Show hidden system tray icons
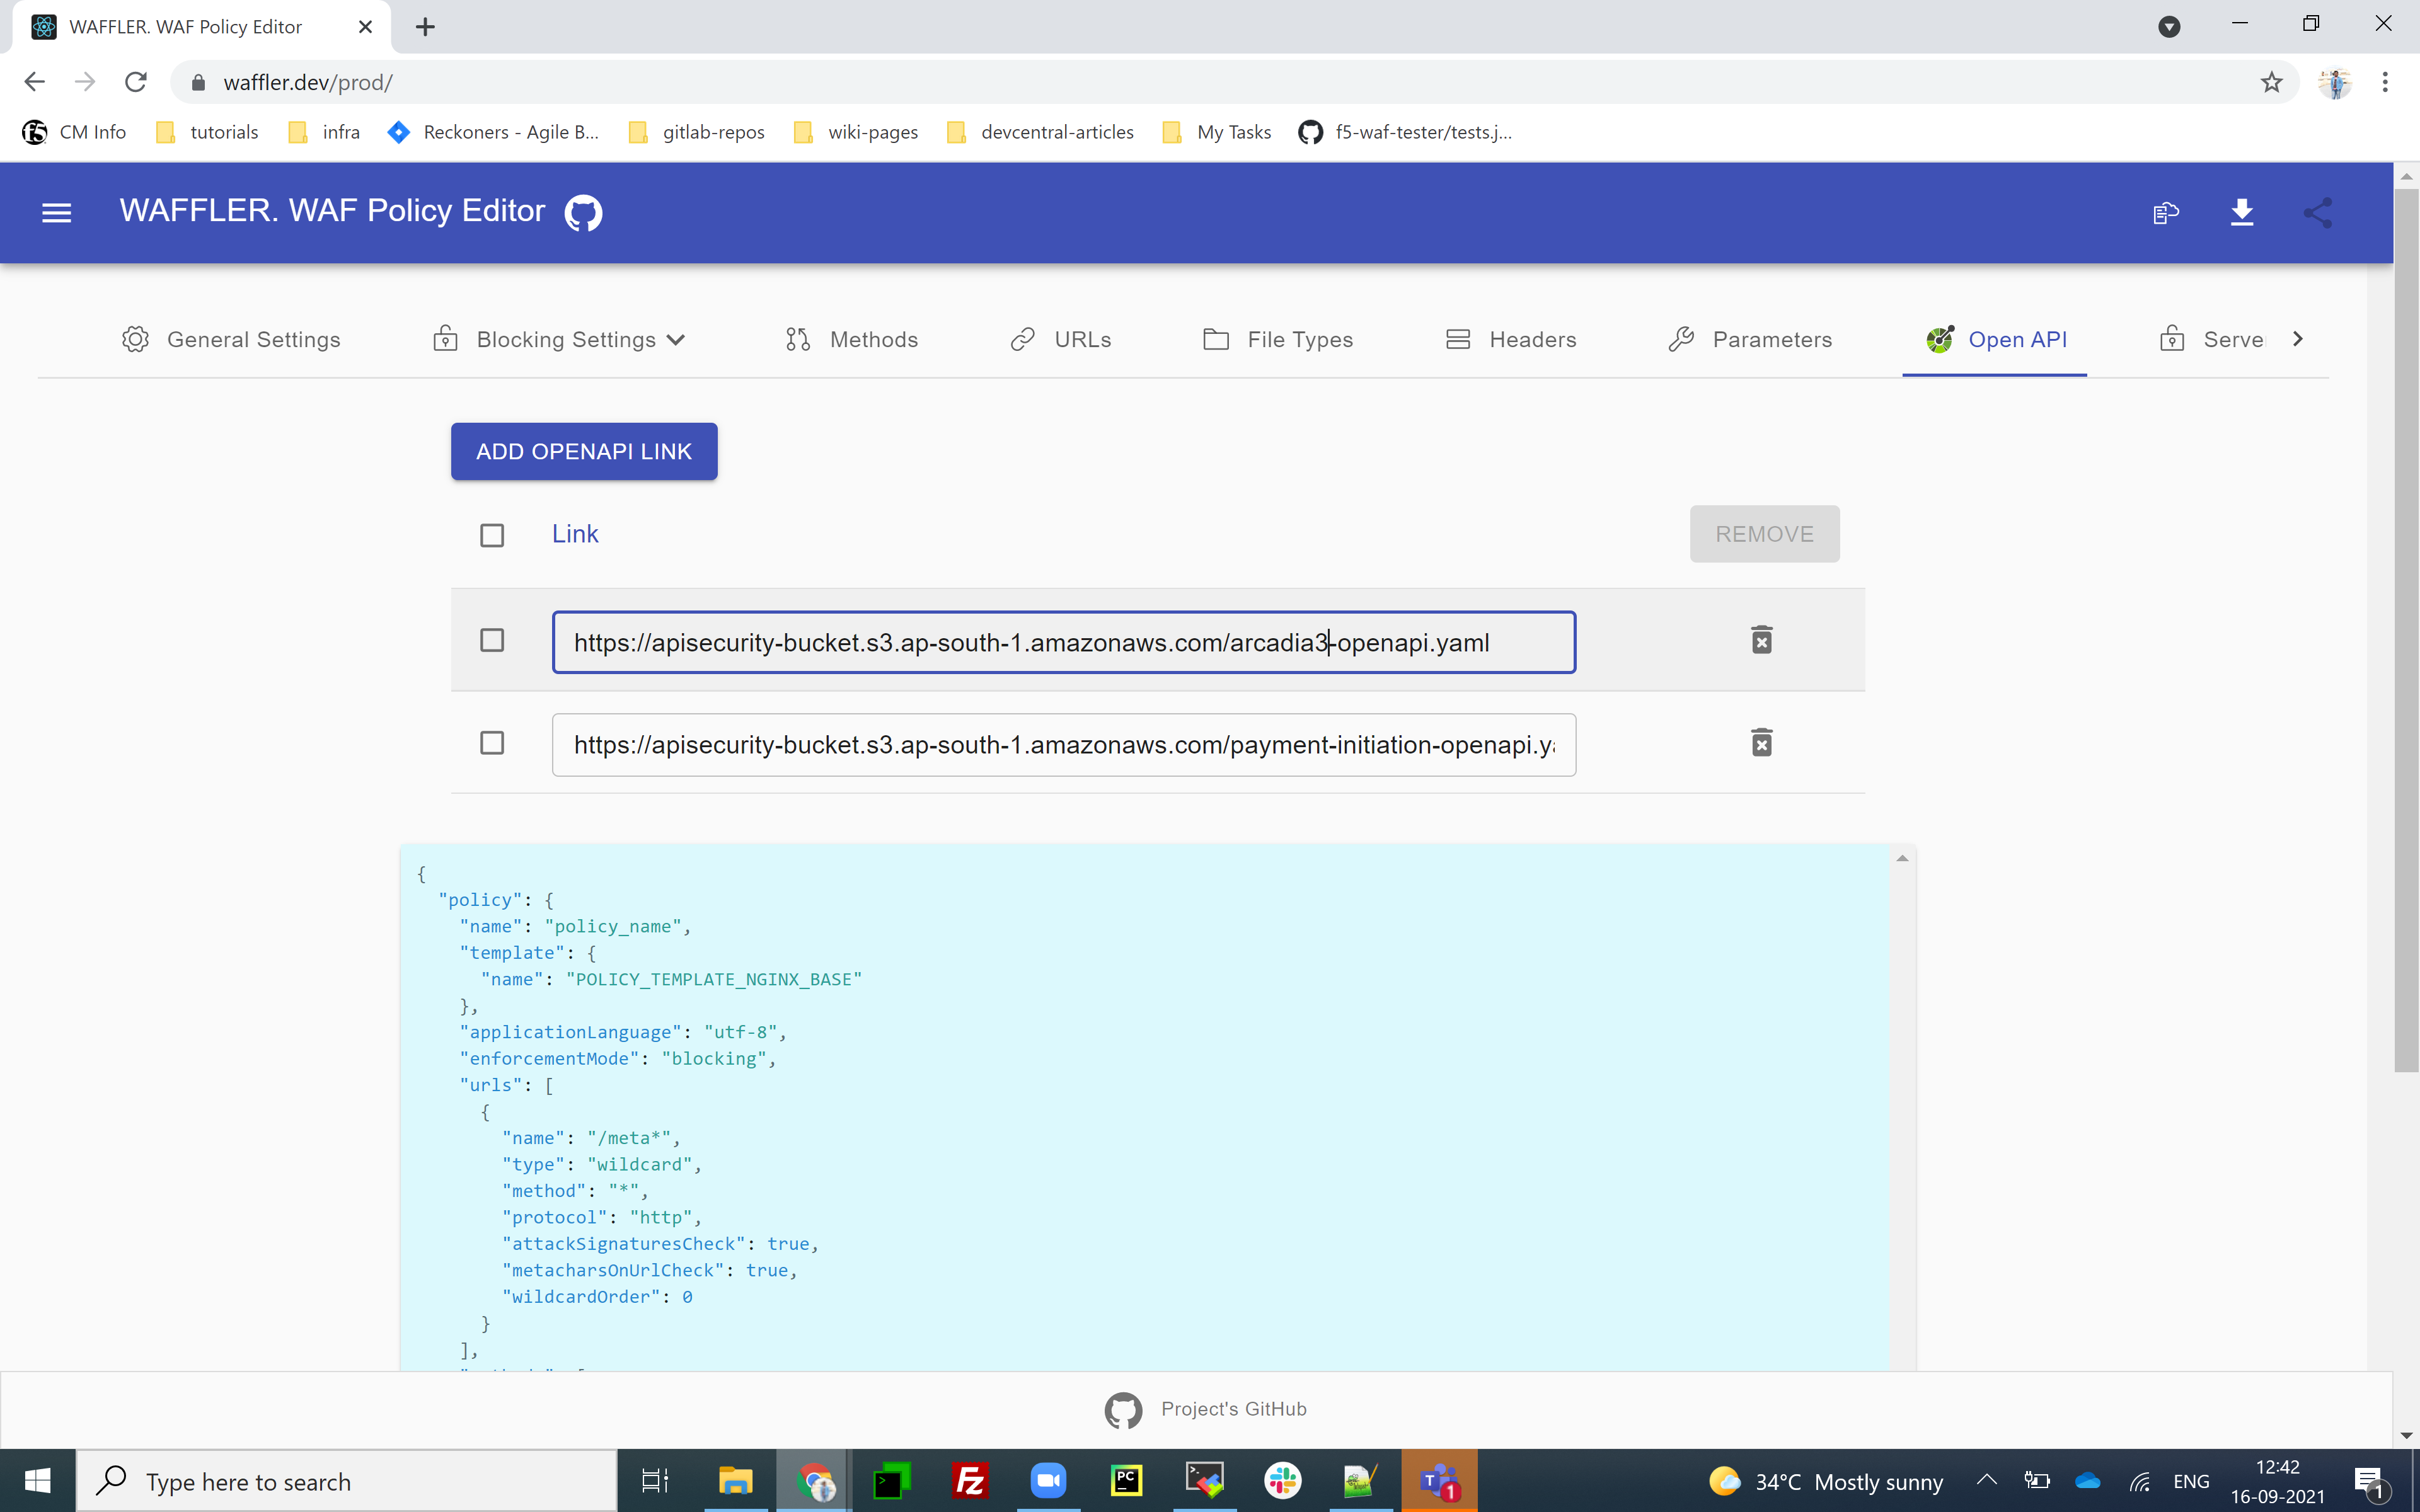This screenshot has height=1512, width=2420. [x=1986, y=1481]
